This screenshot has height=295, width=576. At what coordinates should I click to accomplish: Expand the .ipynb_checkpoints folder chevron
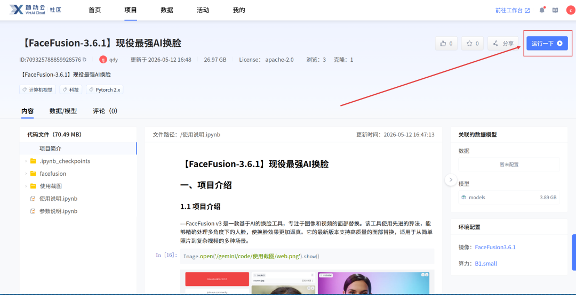26,161
